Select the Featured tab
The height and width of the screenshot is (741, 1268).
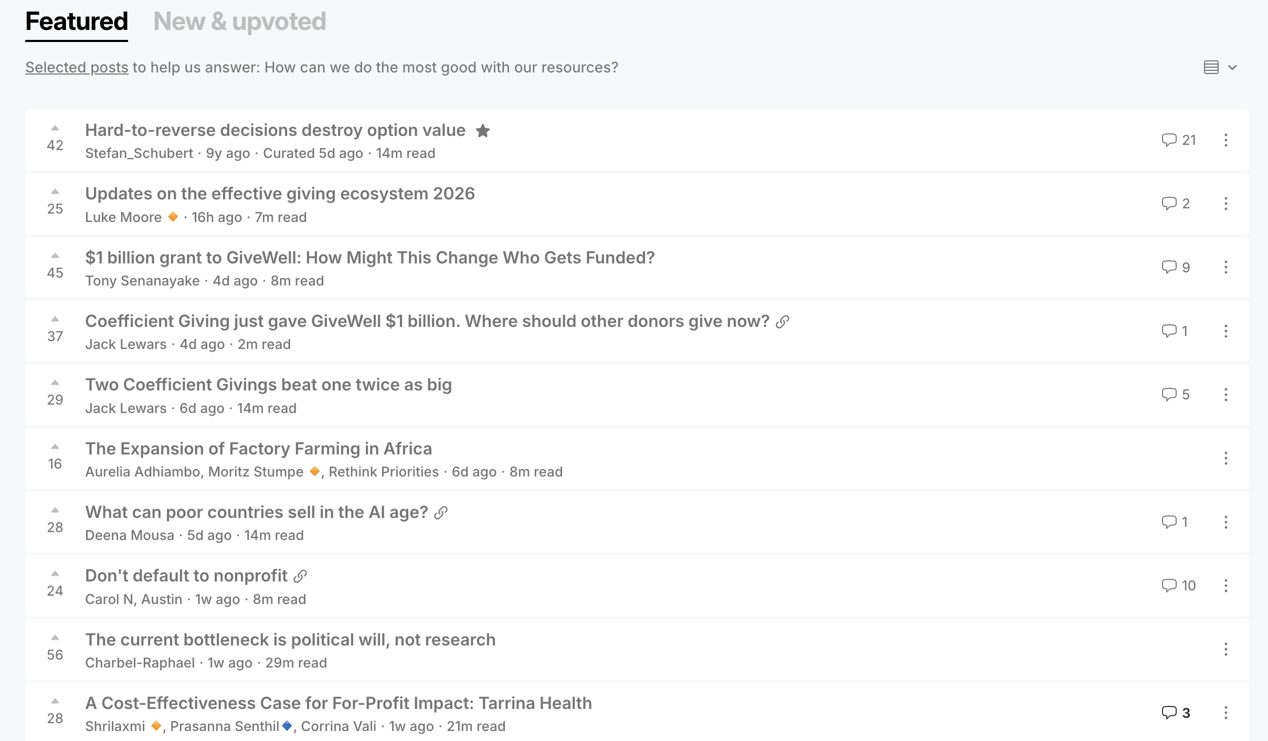point(77,22)
